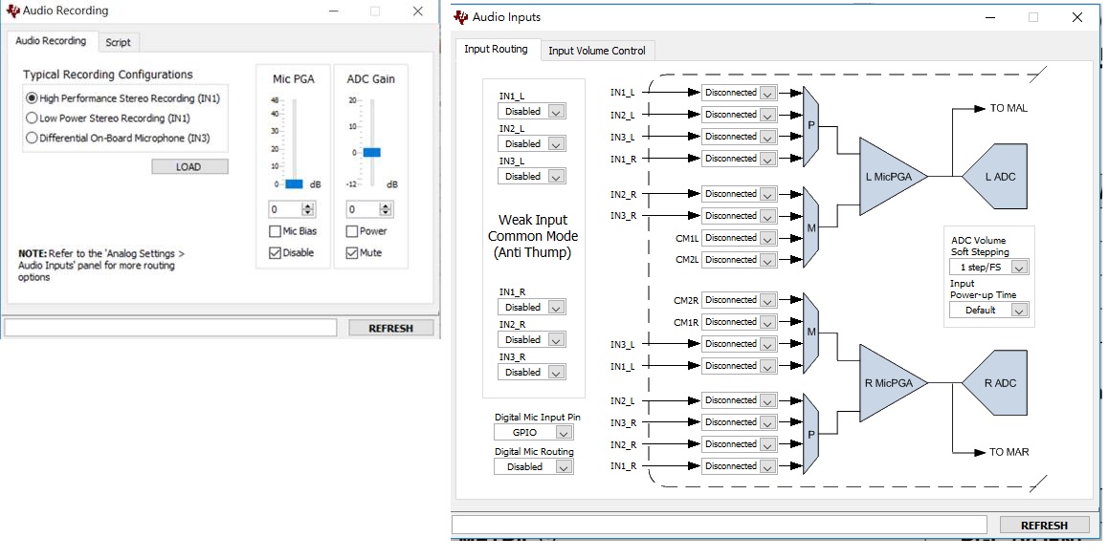Open the CM2R Disconnected routing dropdown
Screen dimensions: 1109x559
pyautogui.click(x=739, y=300)
